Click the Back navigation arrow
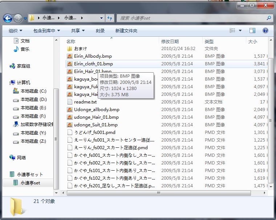This screenshot has width=276, height=220. point(8,18)
